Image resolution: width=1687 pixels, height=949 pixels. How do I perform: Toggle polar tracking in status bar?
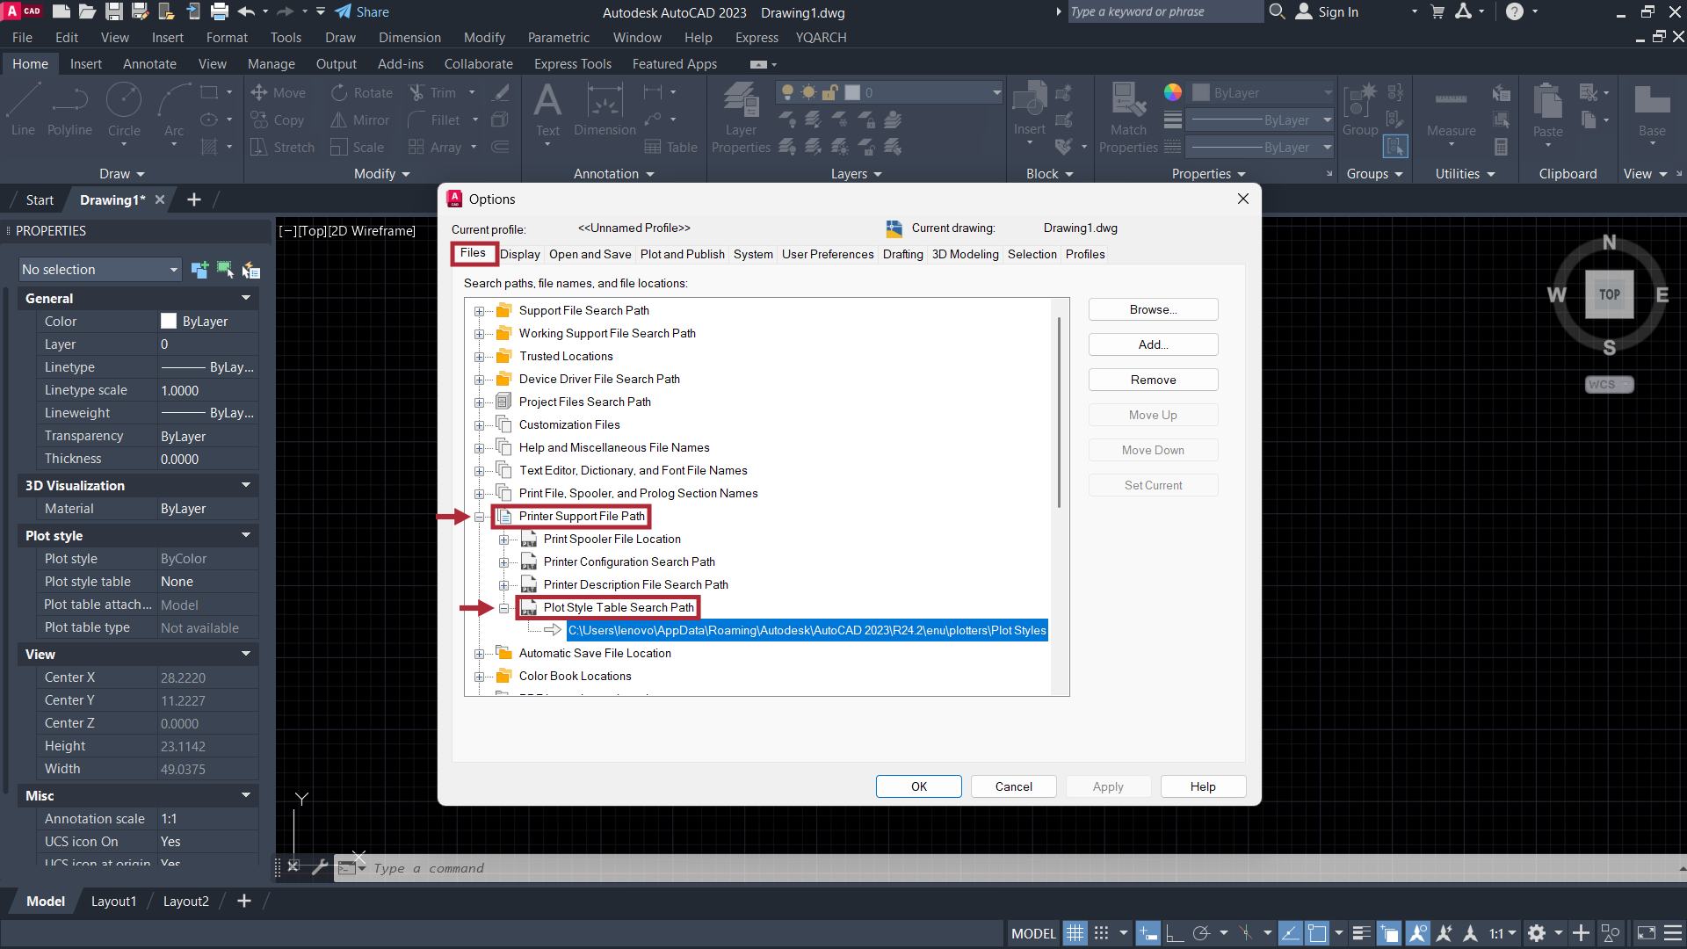(x=1201, y=933)
